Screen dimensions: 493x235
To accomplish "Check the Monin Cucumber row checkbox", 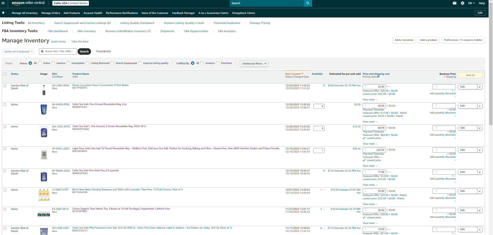I will (x=5, y=86).
